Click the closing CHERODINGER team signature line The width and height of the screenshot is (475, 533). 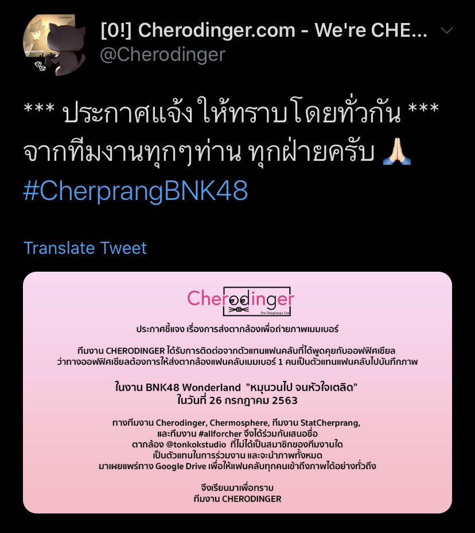(237, 499)
